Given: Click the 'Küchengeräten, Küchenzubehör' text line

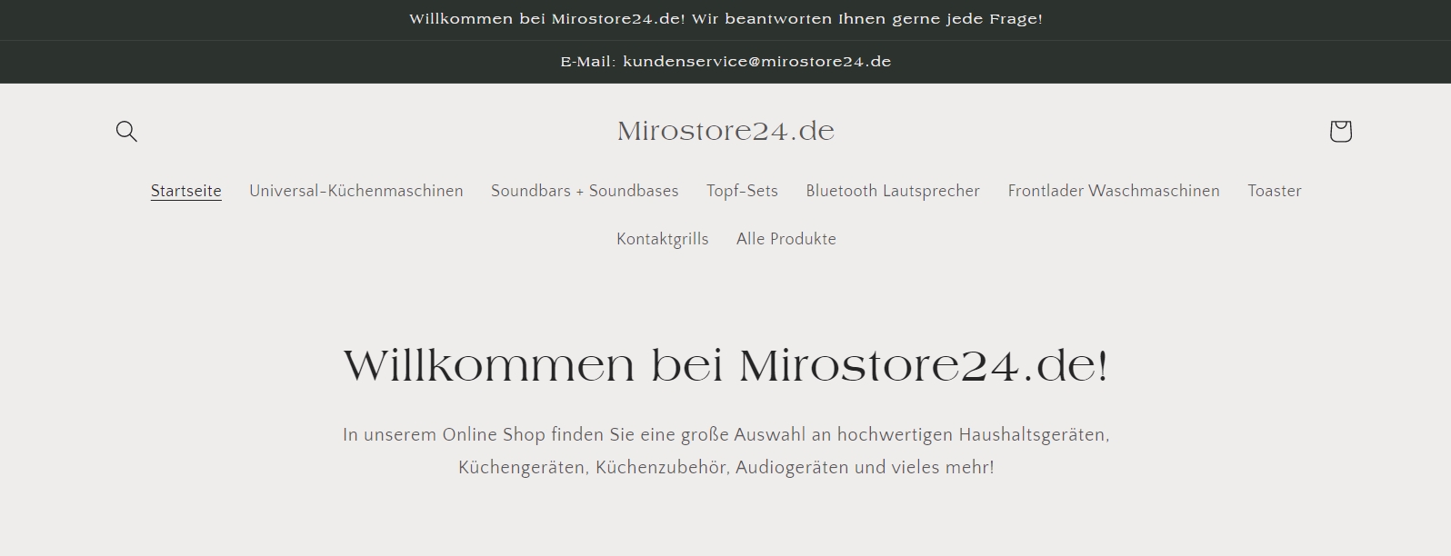Looking at the screenshot, I should click(725, 468).
